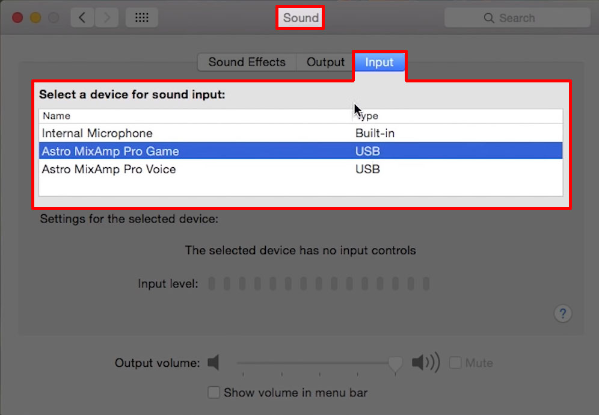Click the Name column header
599x415 pixels.
(x=56, y=115)
